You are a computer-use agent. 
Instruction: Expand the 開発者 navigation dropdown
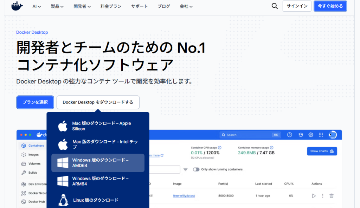coord(82,6)
